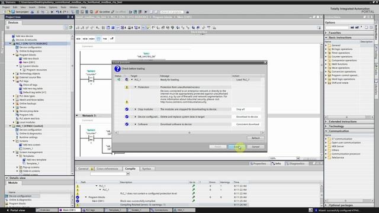Click the Search in project field
This screenshot has width=379, height=213.
point(172,12)
